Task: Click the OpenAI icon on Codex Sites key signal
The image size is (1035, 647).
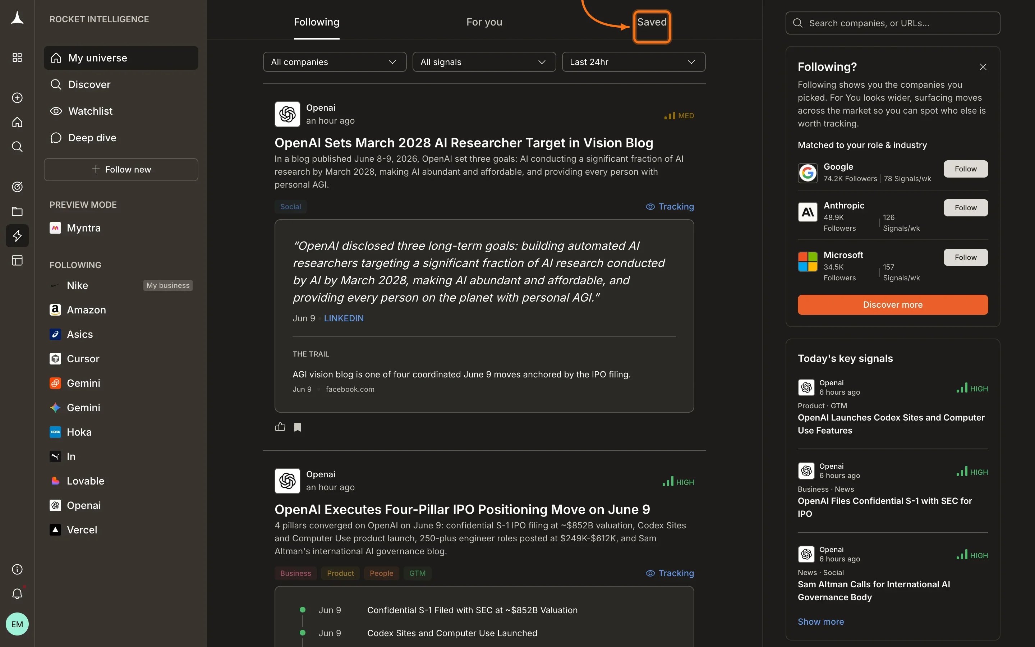Action: tap(806, 387)
